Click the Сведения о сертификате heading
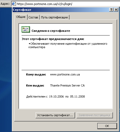 pos(51,31)
